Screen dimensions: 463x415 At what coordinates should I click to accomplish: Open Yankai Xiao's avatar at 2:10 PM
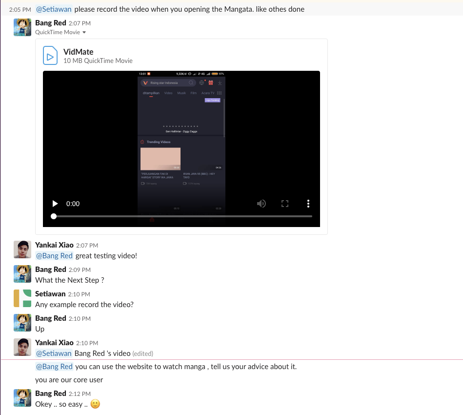point(22,347)
